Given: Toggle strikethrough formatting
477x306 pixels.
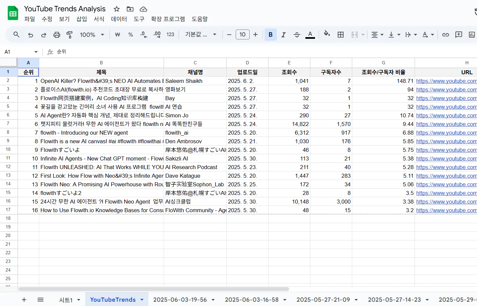Looking at the screenshot, I should coord(297,34).
